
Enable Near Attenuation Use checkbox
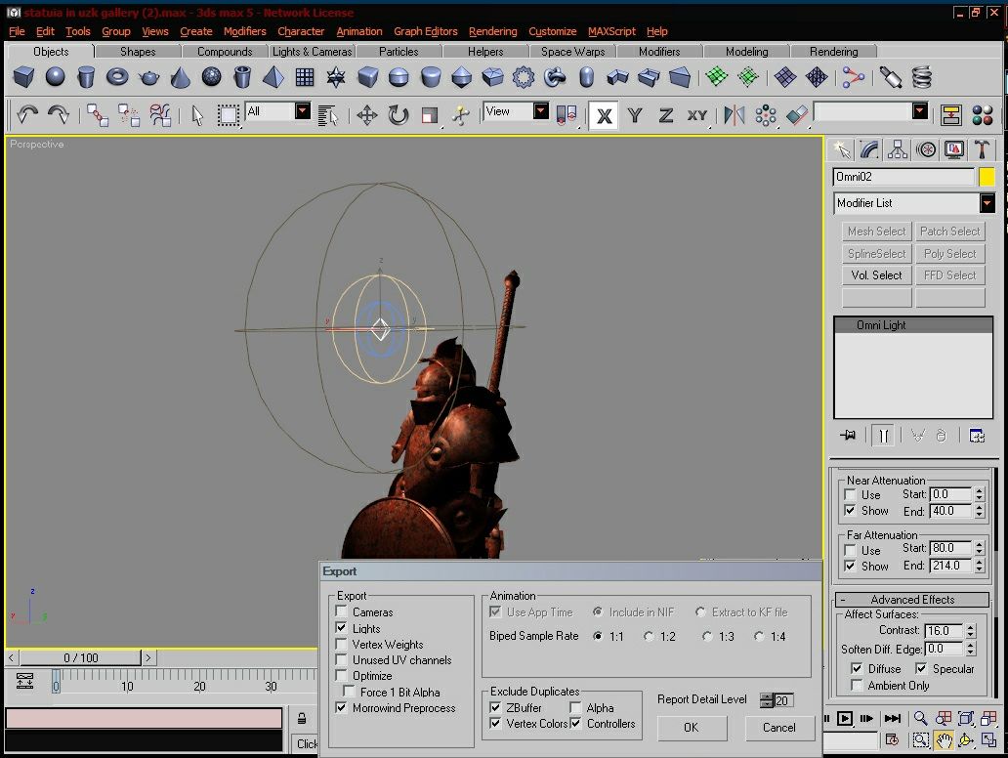pyautogui.click(x=850, y=494)
